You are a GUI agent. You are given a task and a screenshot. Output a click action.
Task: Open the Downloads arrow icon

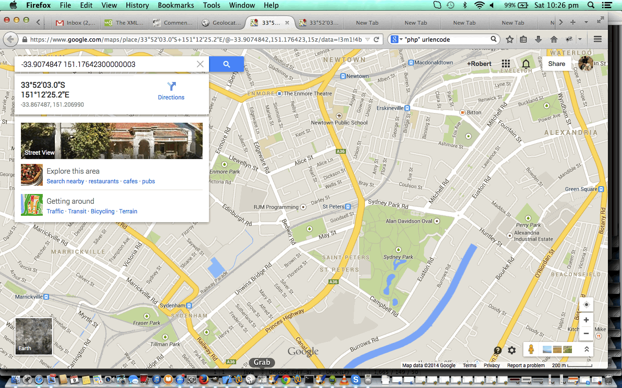pyautogui.click(x=538, y=39)
